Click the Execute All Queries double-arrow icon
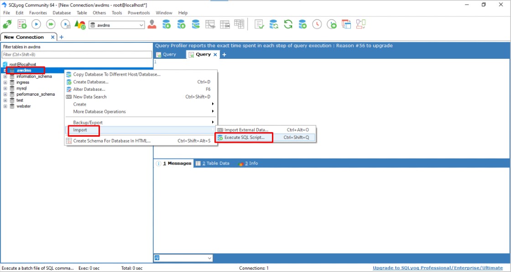Image resolution: width=511 pixels, height=272 pixels. tap(51, 25)
